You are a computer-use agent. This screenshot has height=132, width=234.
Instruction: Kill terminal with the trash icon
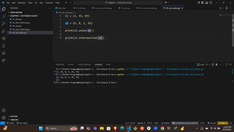tap(216, 64)
